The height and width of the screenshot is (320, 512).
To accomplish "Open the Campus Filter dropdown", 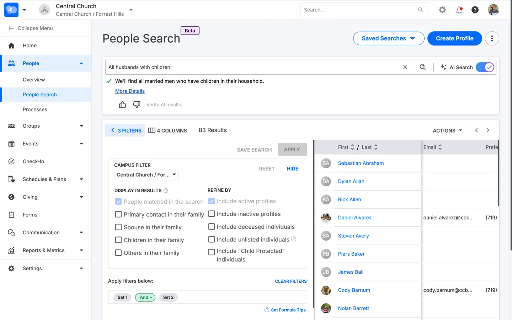I will tap(146, 175).
